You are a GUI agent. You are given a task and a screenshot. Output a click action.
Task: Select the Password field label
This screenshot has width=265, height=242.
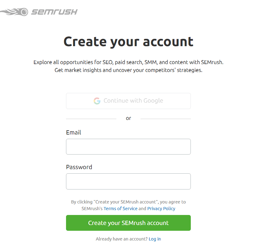[78, 167]
